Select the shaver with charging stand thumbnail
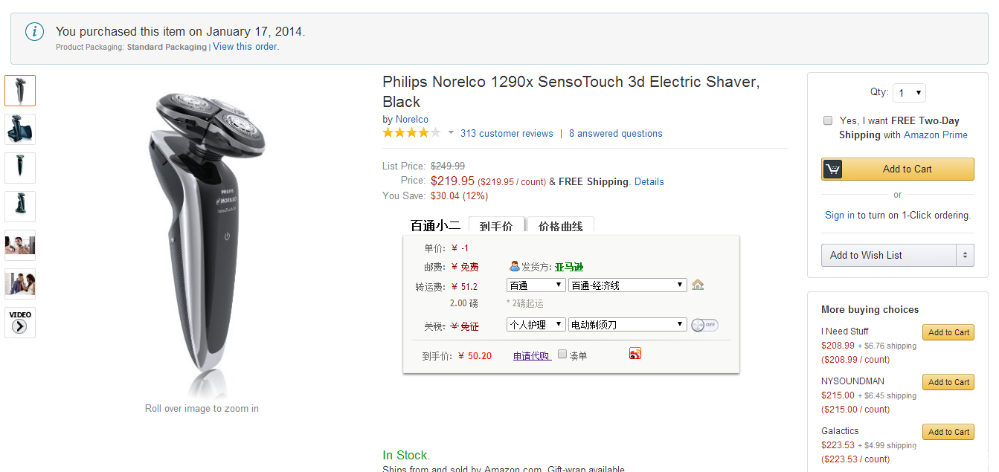 [x=20, y=129]
